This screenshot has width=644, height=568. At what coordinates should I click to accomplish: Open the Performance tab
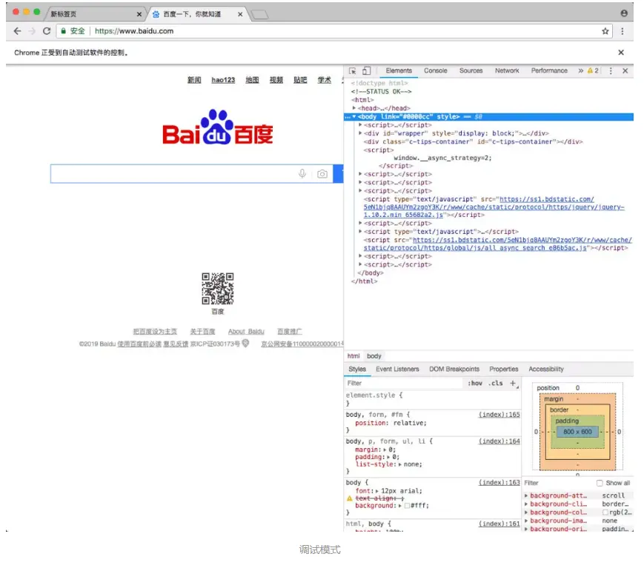(x=549, y=70)
